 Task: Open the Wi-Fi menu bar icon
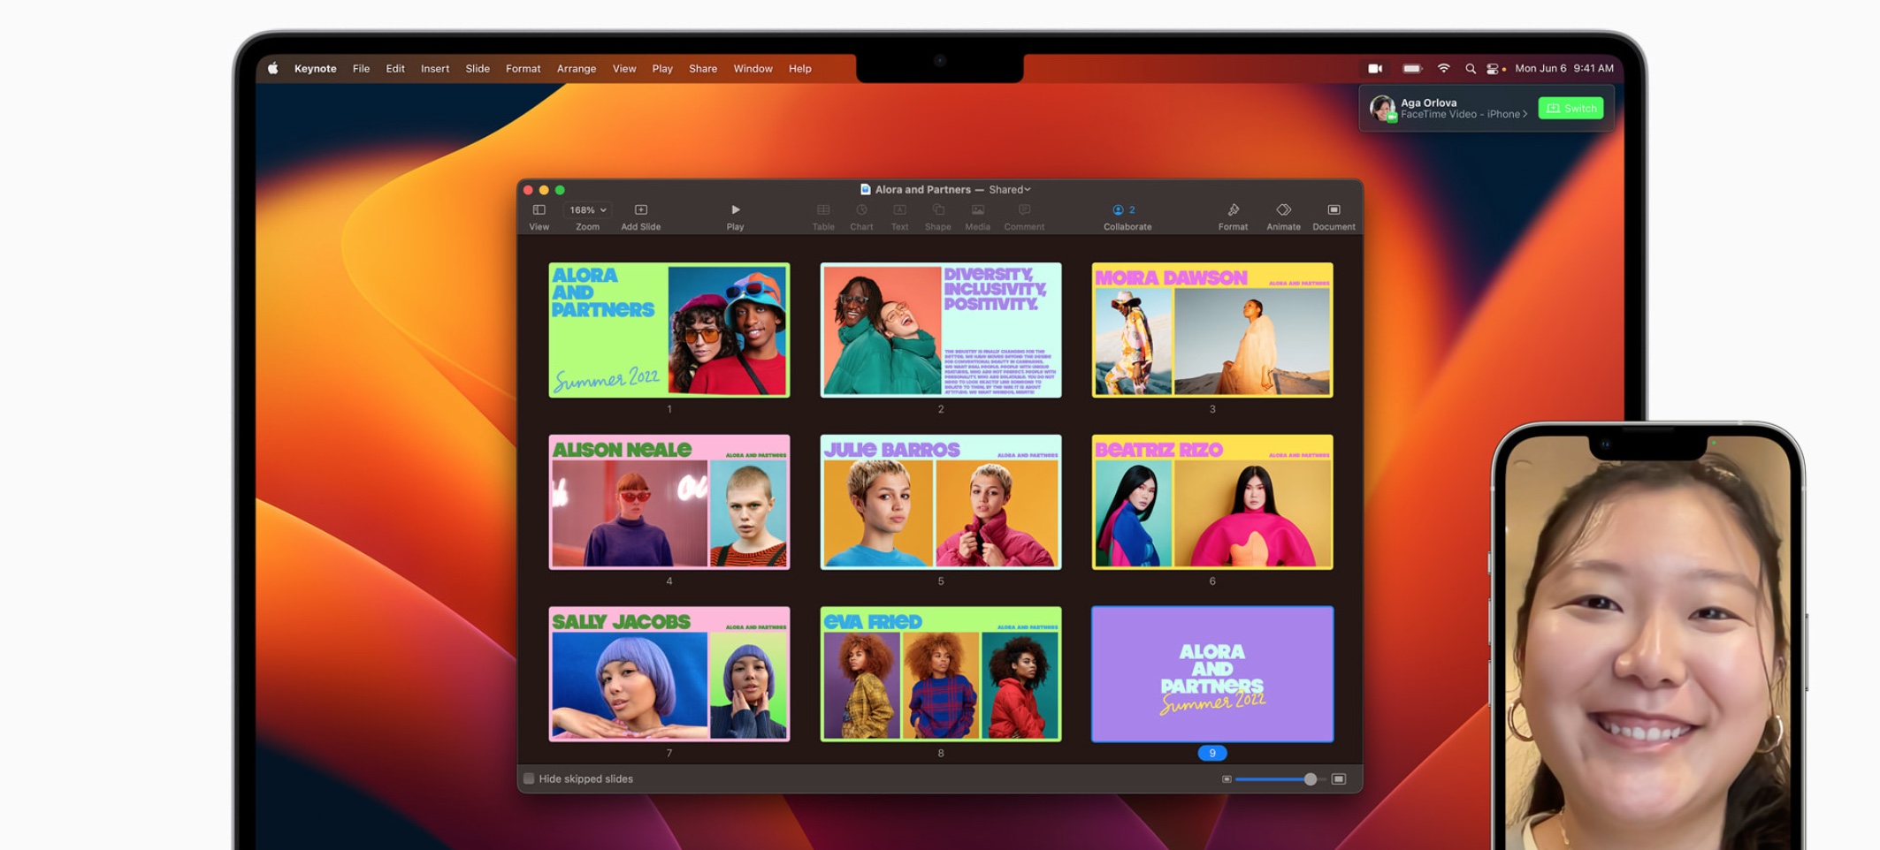(1443, 68)
